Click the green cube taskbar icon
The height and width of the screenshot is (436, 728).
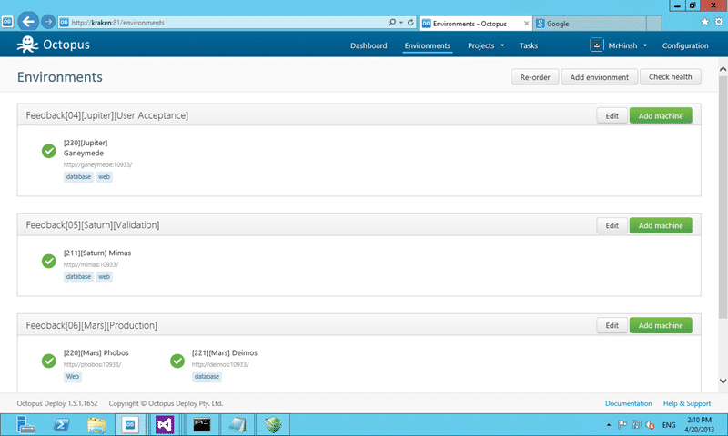[273, 424]
